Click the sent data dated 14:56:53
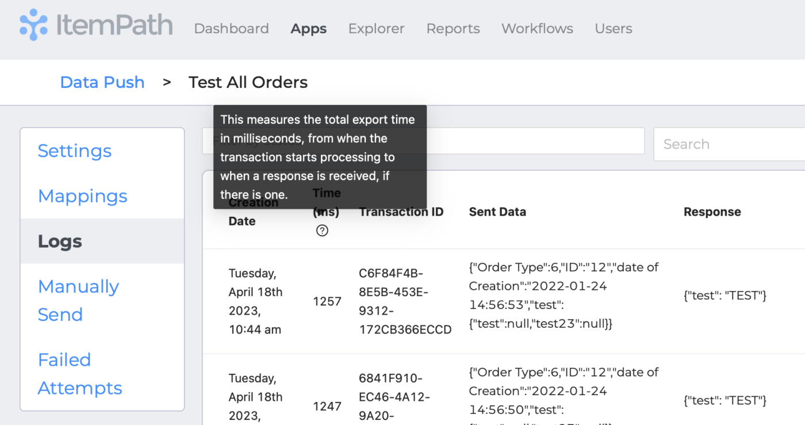The width and height of the screenshot is (805, 425). (563, 296)
